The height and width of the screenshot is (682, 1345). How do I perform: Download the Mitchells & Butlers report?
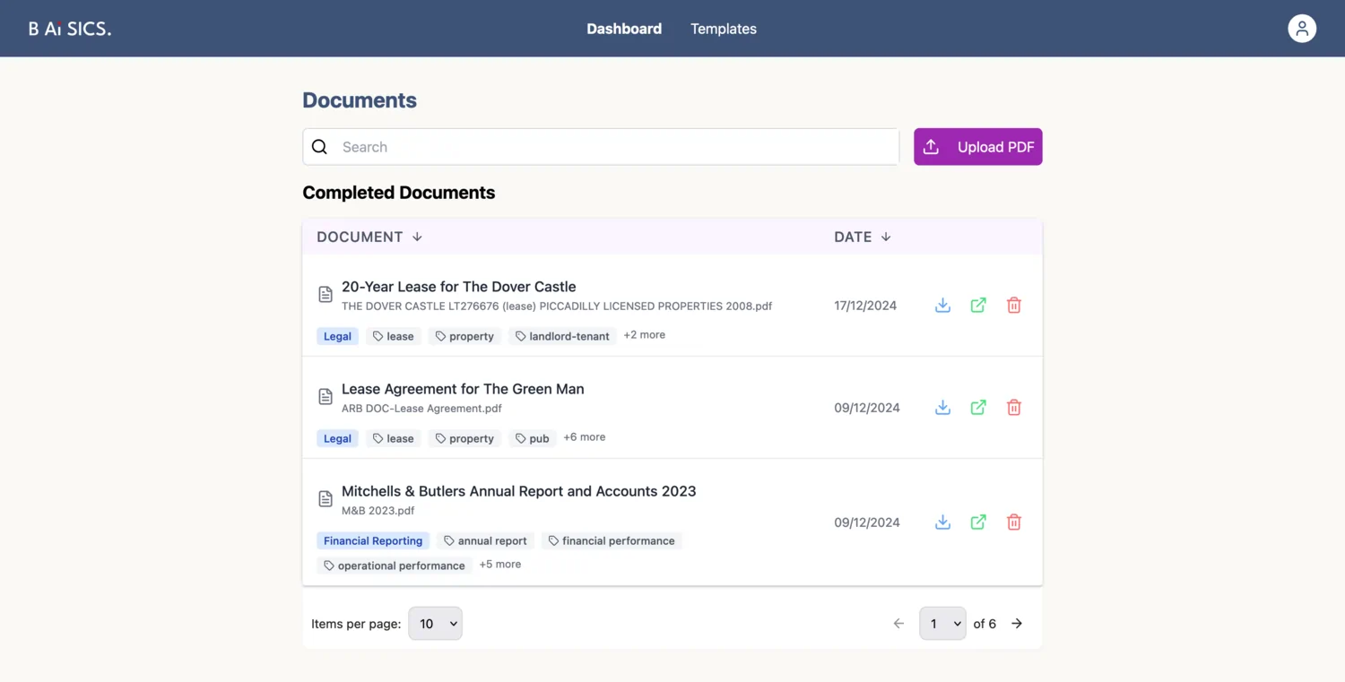coord(942,522)
